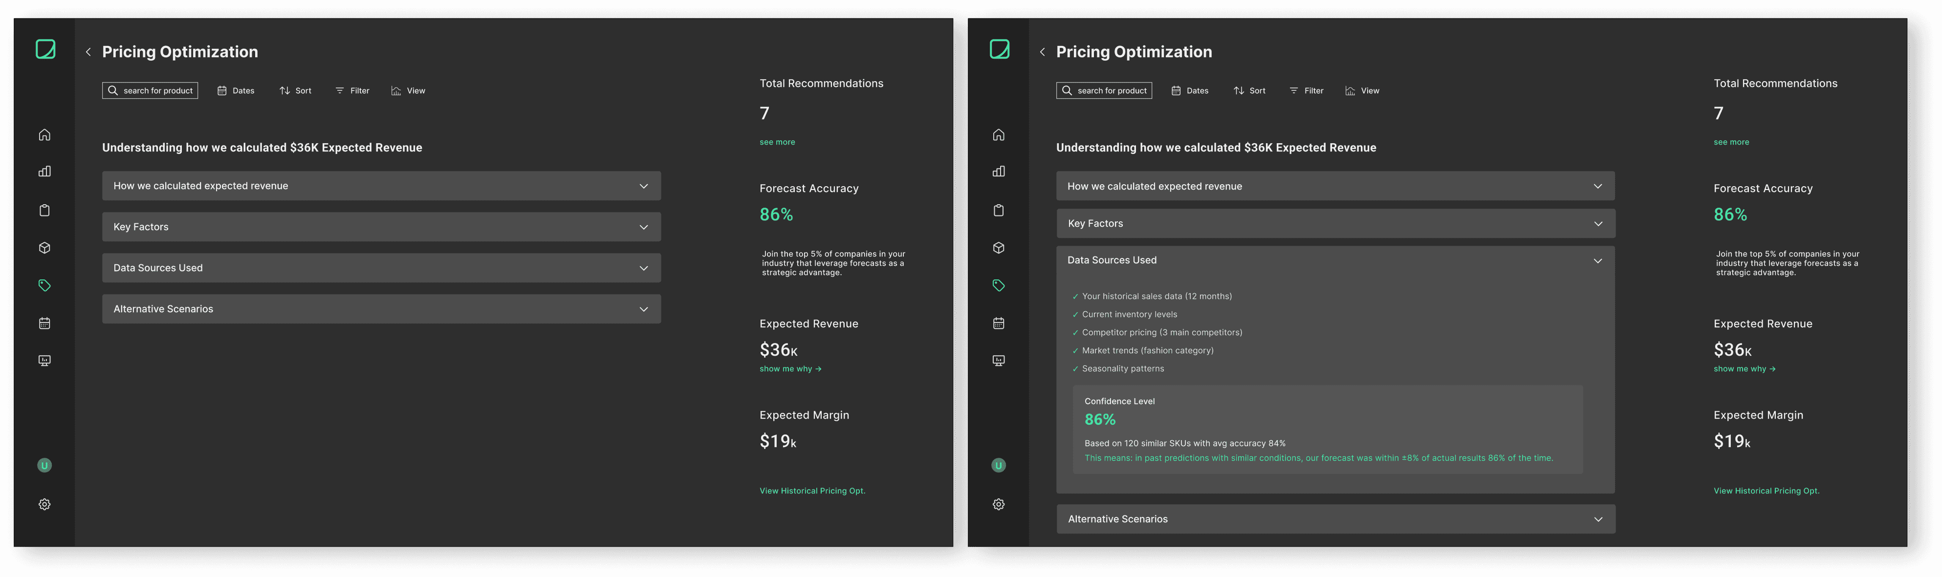This screenshot has height=577, width=1942.
Task: Open the Dates picker in left screen's toolbar
Action: click(236, 90)
